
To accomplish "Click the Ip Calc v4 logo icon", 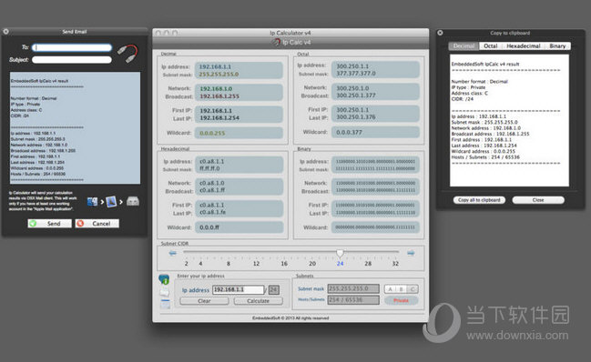I will pyautogui.click(x=277, y=42).
